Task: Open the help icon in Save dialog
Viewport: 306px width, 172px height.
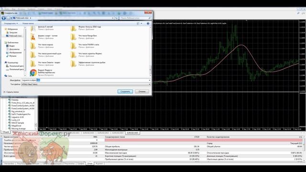Action: (148, 23)
